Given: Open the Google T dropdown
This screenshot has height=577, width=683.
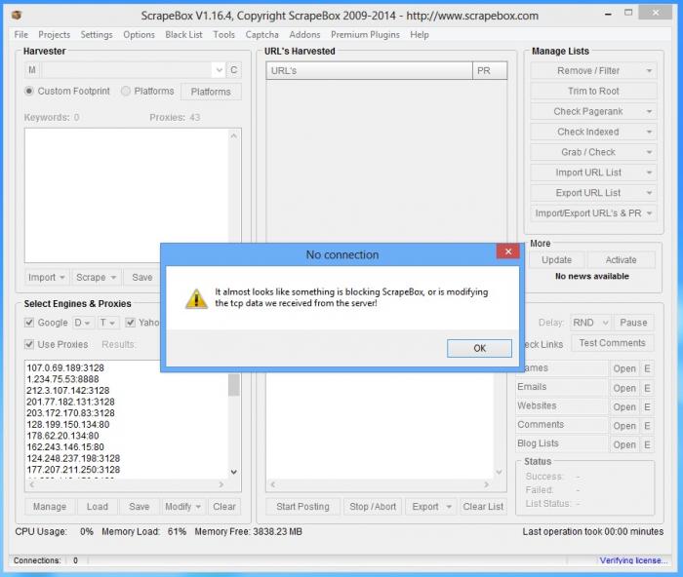Looking at the screenshot, I should pyautogui.click(x=107, y=323).
